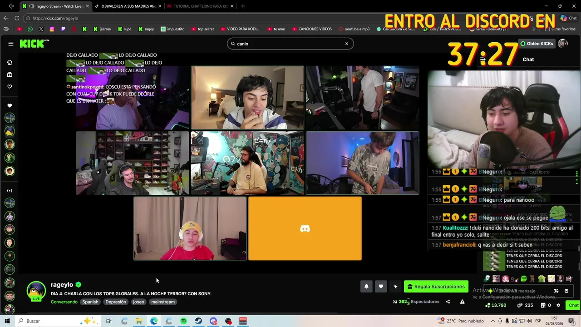Click the Windows 'Buscar' search box
Screen dimensions: 581x327
click(x=58, y=321)
